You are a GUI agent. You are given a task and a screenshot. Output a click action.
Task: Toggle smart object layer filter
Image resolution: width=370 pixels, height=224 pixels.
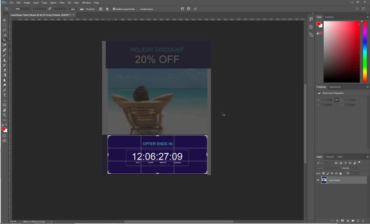point(355,163)
